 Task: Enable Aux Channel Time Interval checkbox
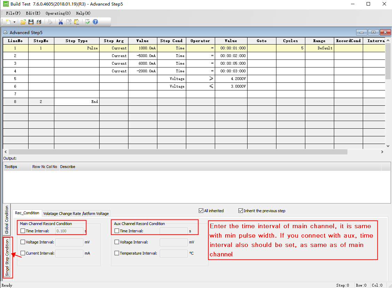(x=117, y=231)
